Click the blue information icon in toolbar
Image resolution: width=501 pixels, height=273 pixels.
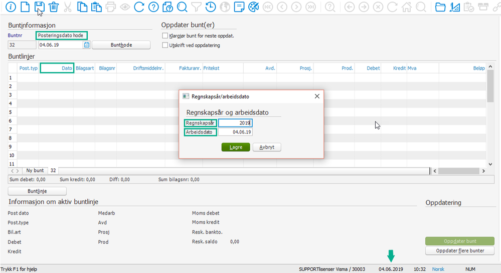(x=11, y=6)
